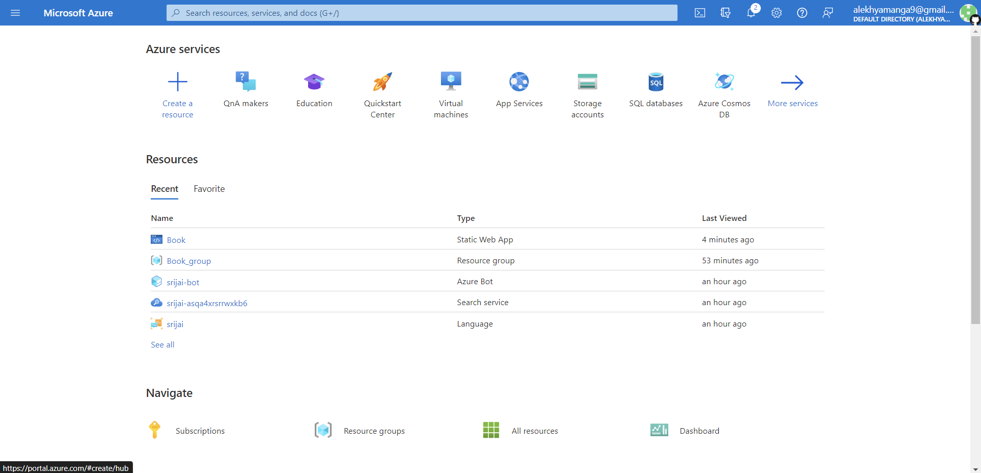
Task: Open Azure portal settings gear
Action: [x=777, y=13]
